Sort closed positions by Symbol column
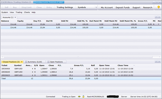The width and height of the screenshot is (162, 99). click(x=18, y=65)
